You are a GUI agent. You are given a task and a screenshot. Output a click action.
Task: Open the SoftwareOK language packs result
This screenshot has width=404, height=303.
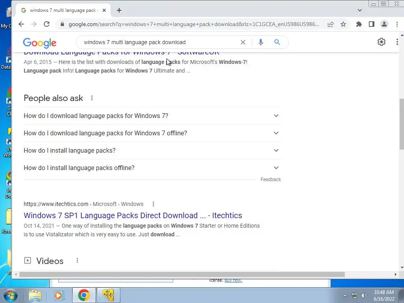[122, 53]
